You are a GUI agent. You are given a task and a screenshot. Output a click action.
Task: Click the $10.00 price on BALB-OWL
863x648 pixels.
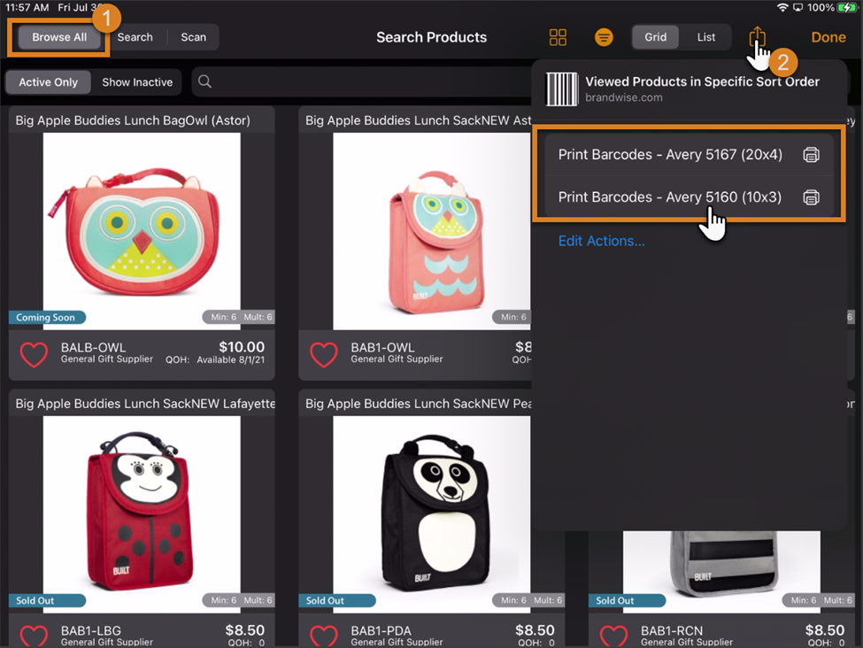click(242, 347)
